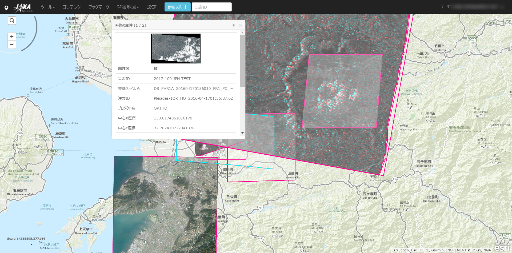512x253 pixels.
Task: Open the コンテンツ menu
Action: 71,7
